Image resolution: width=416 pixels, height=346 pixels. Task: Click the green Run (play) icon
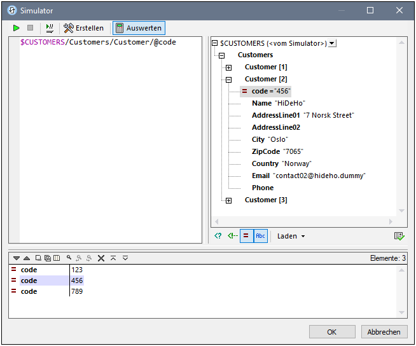16,28
